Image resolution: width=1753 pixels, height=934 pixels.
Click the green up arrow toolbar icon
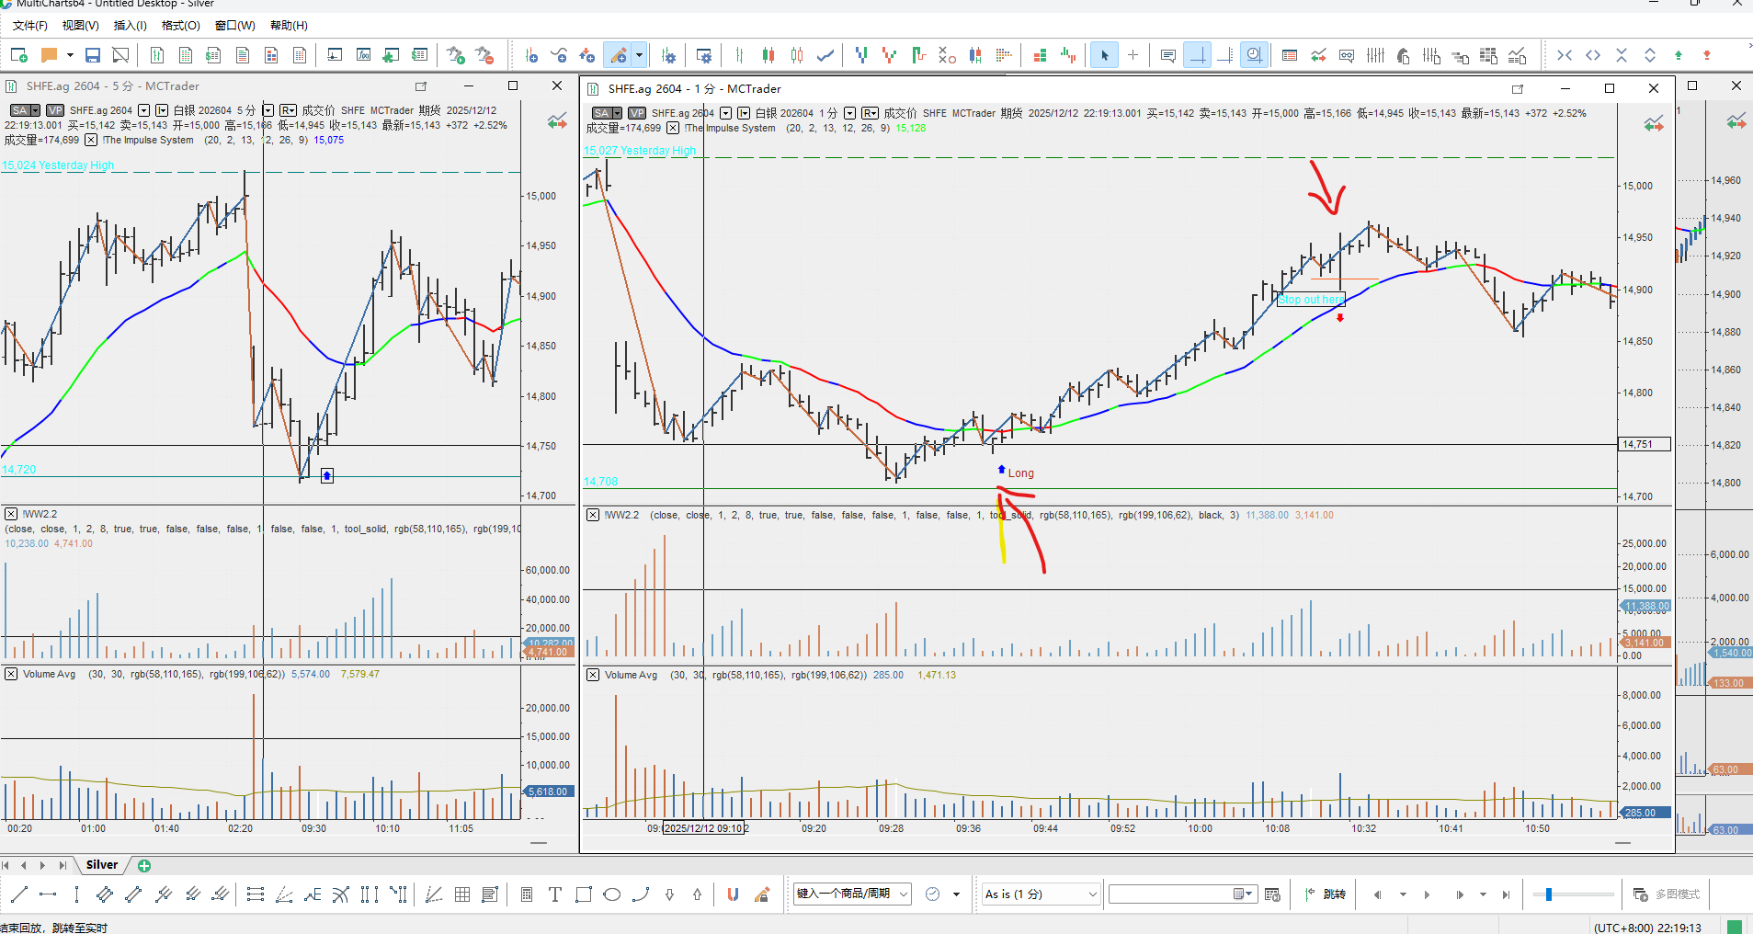(1678, 56)
